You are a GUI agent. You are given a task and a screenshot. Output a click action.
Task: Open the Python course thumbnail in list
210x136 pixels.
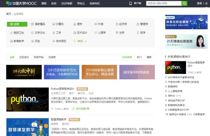click(x=28, y=99)
